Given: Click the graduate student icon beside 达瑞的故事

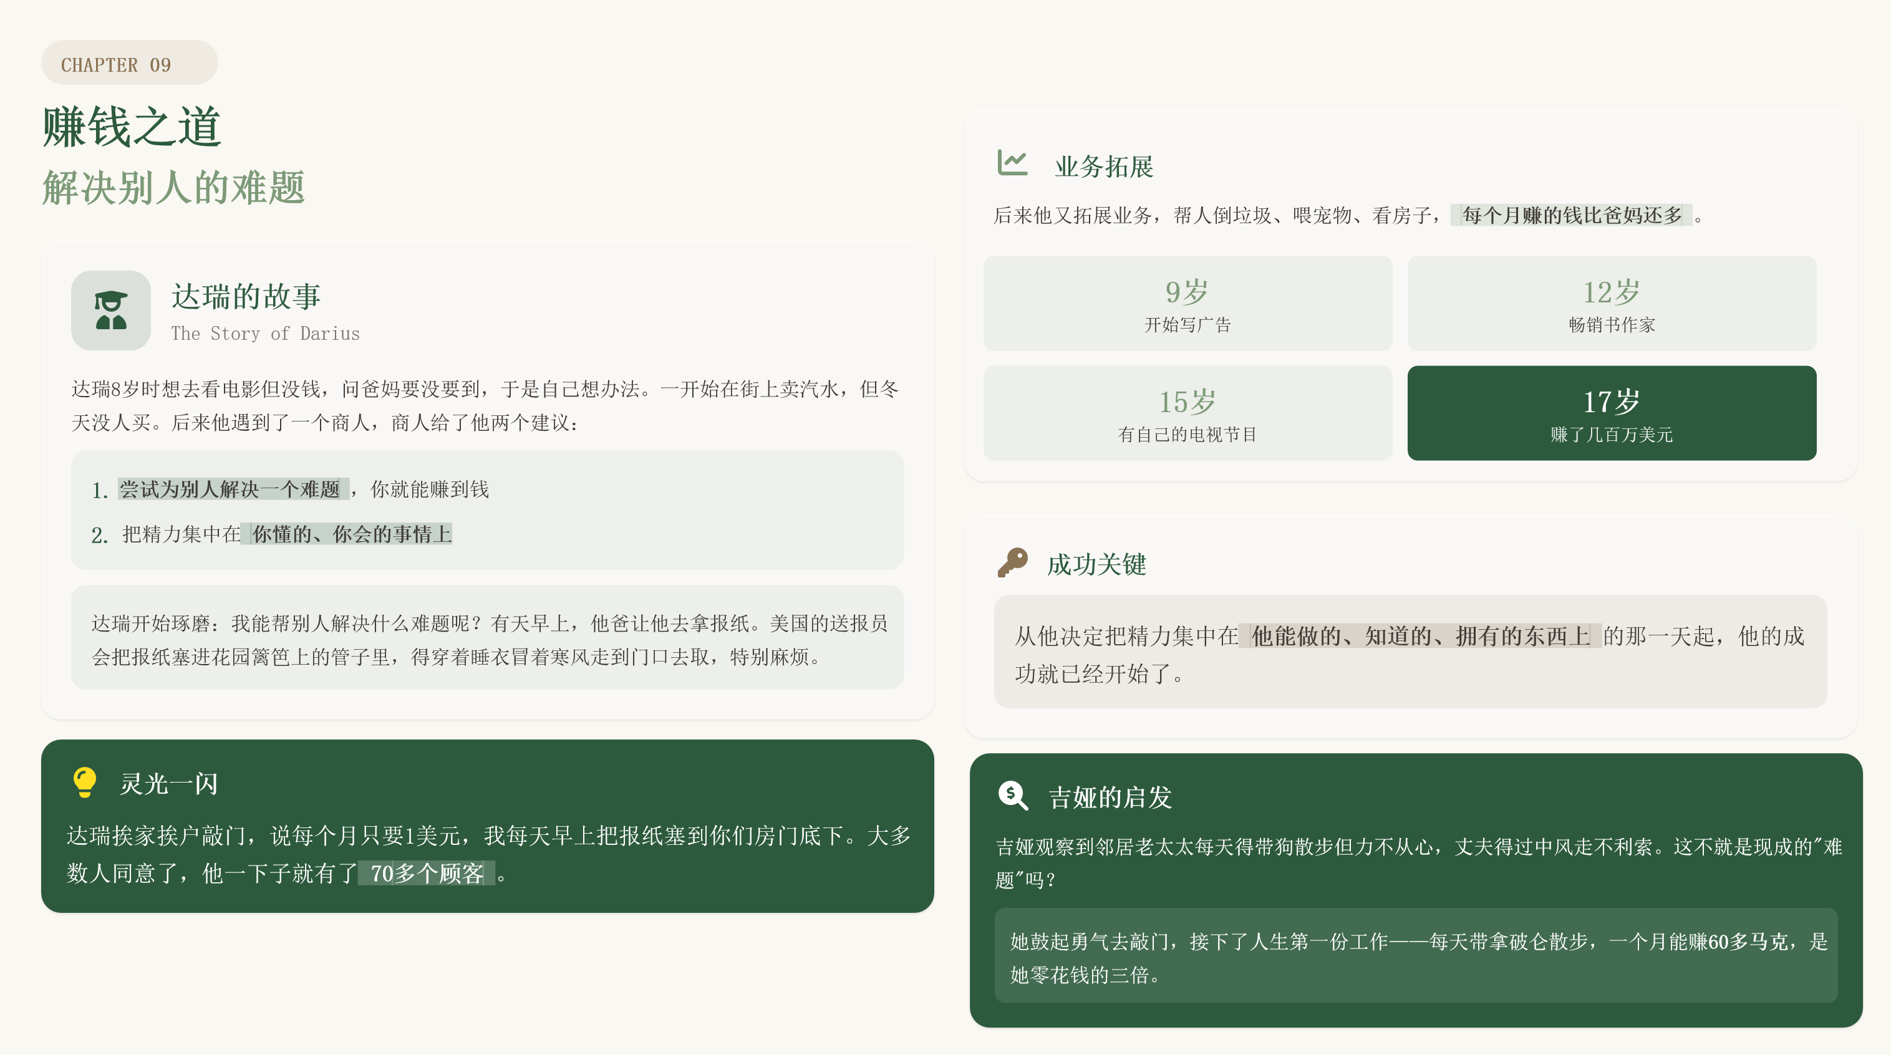Looking at the screenshot, I should (x=111, y=311).
